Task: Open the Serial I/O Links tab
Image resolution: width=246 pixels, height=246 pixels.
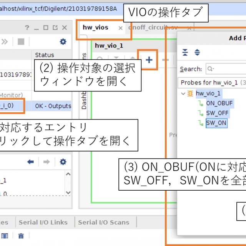Action: (x=43, y=222)
